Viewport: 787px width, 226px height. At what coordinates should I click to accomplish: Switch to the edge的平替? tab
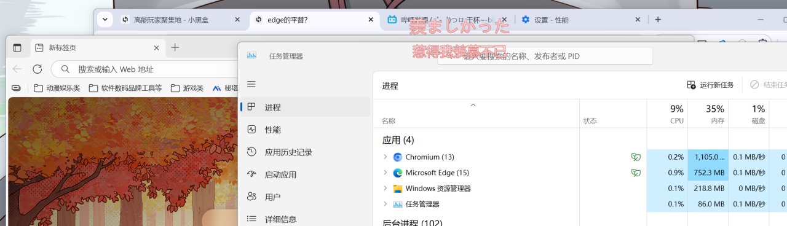[x=314, y=20]
